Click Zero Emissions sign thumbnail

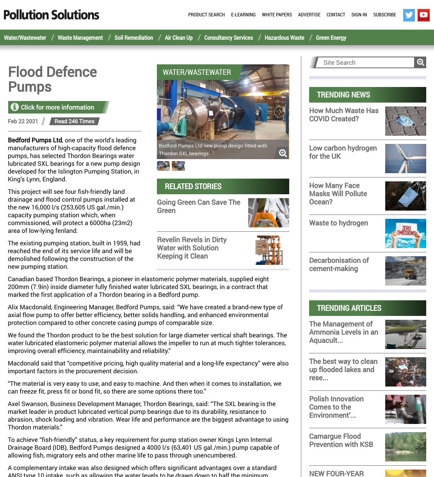click(406, 234)
